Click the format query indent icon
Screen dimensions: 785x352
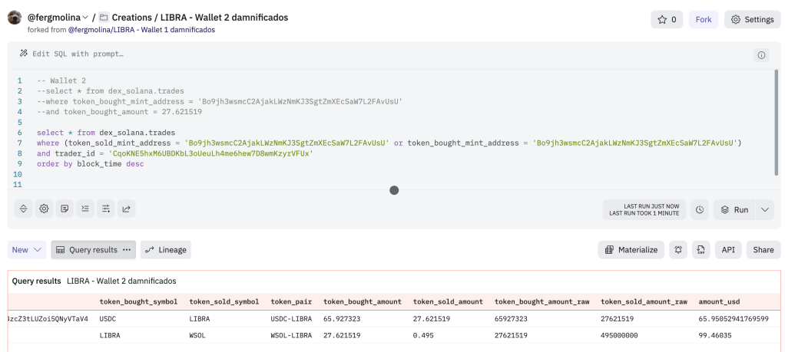click(85, 208)
